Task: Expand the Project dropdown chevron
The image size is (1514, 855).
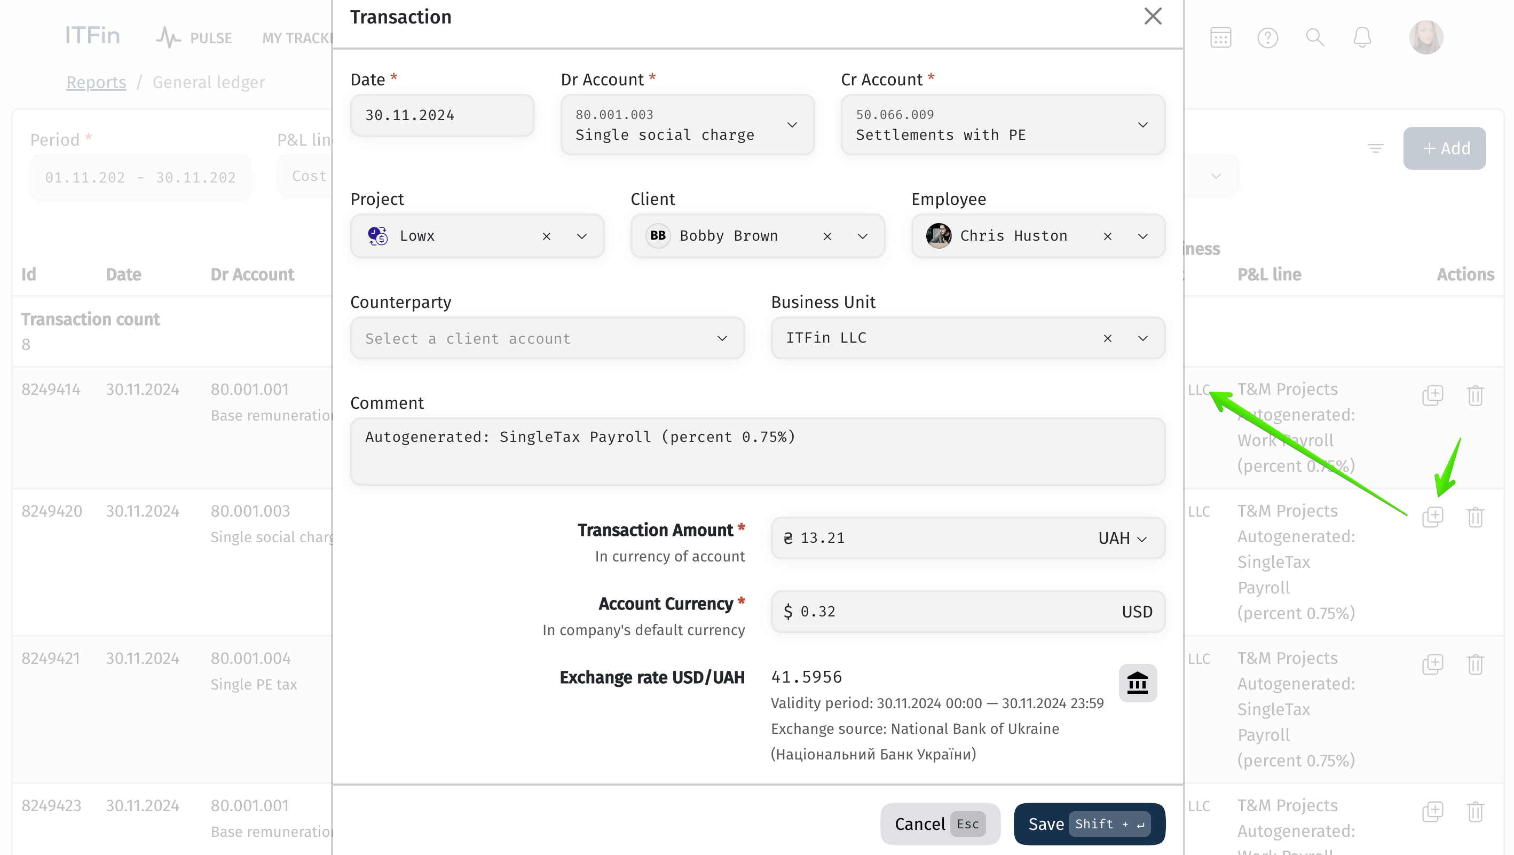Action: click(581, 236)
